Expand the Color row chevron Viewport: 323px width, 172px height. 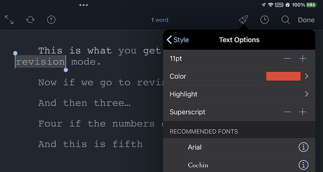(307, 76)
